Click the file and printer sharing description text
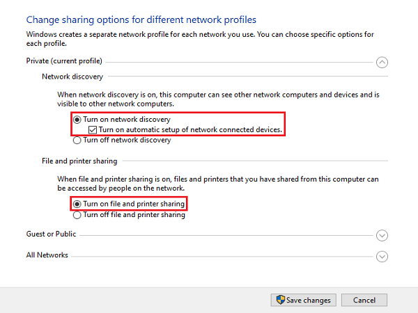Image resolution: width=418 pixels, height=313 pixels. click(217, 184)
